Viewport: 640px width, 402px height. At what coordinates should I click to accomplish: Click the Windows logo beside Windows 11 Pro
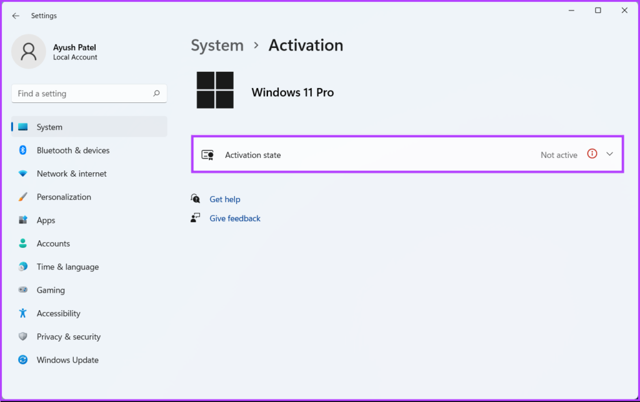(x=215, y=90)
